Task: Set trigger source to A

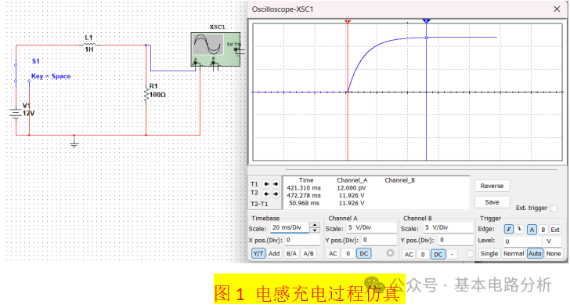Action: [532, 230]
